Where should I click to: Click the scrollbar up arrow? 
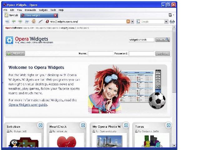coord(174,27)
